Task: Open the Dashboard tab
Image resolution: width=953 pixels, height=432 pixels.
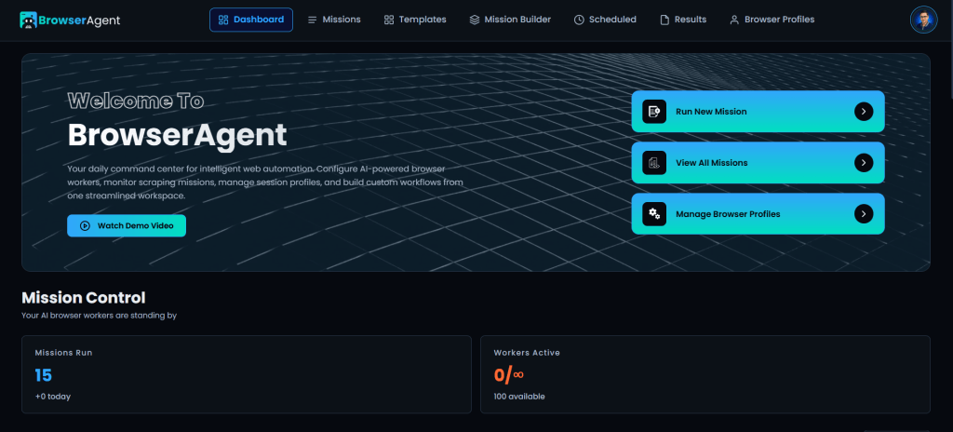Action: 251,20
